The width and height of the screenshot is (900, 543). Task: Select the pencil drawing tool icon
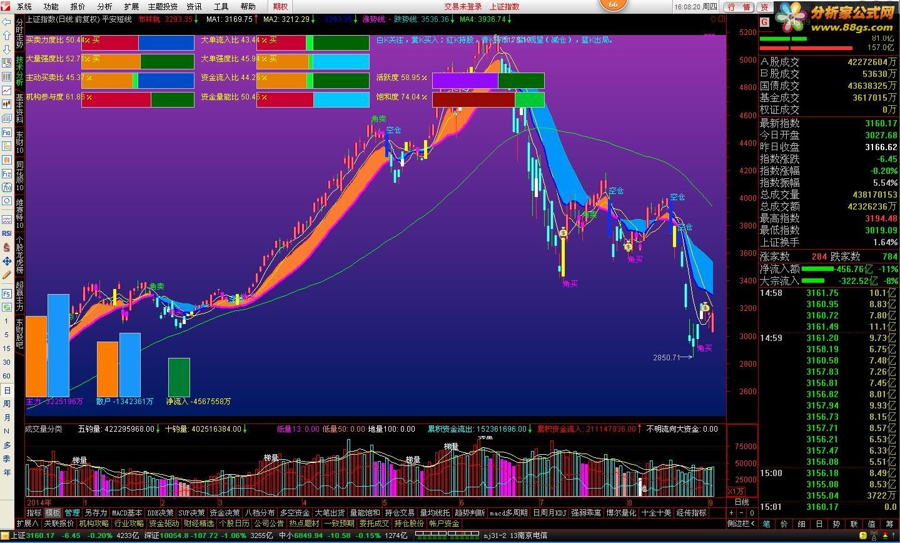pos(7,275)
